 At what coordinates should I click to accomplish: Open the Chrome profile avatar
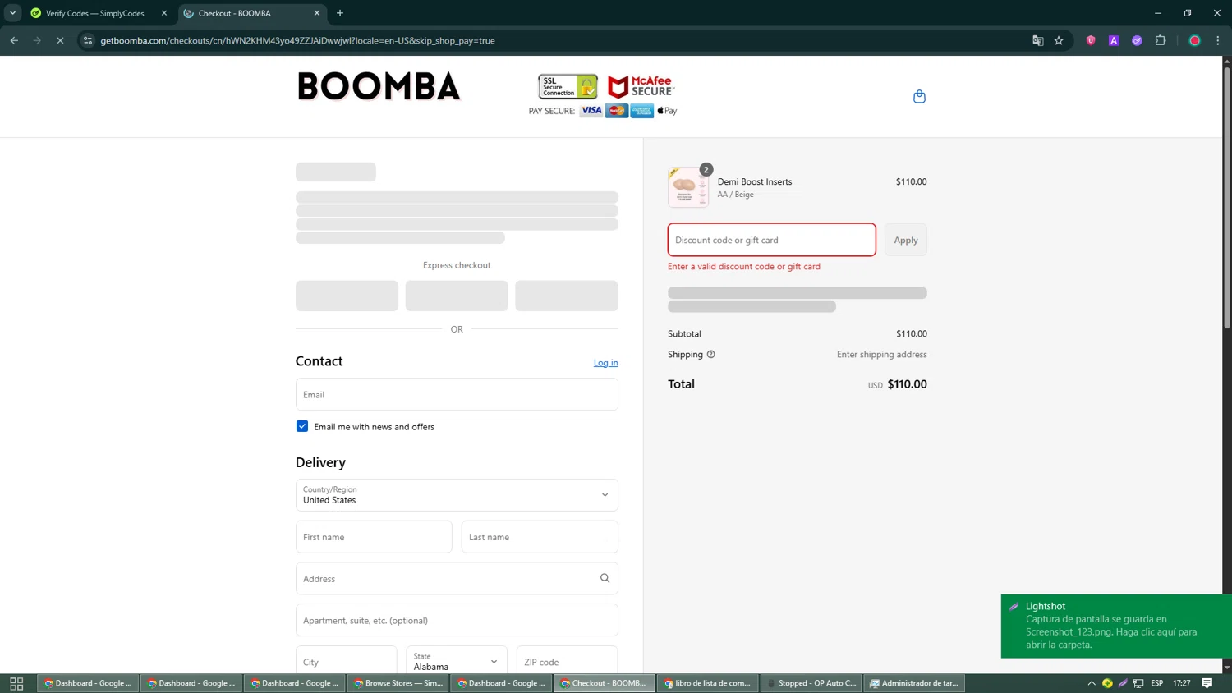click(1195, 40)
